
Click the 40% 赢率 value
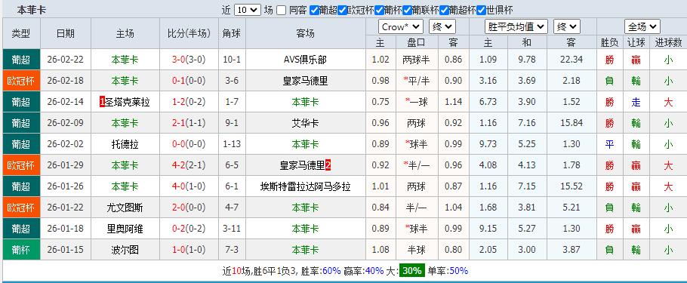374,271
